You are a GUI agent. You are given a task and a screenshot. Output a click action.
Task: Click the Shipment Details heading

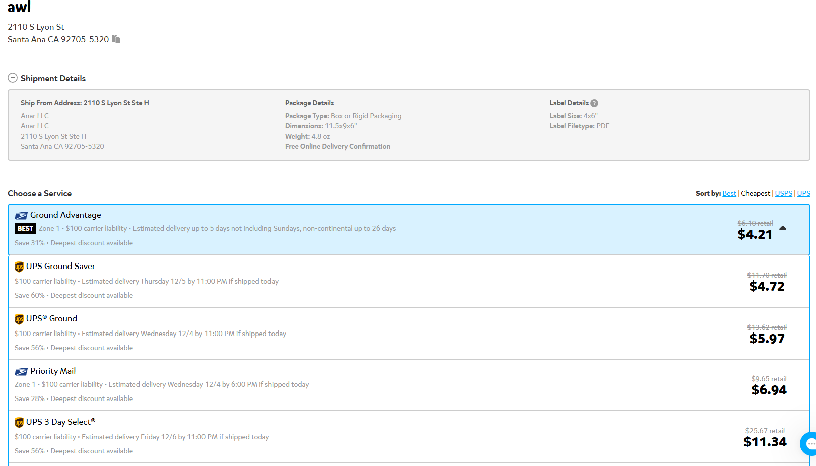tap(53, 78)
